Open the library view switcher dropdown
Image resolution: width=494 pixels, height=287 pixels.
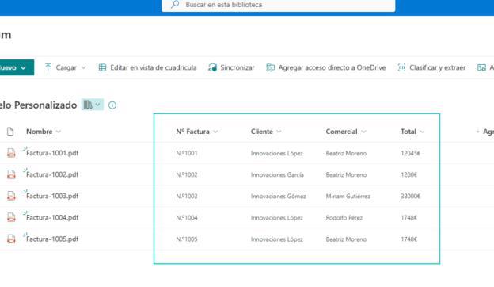[93, 105]
